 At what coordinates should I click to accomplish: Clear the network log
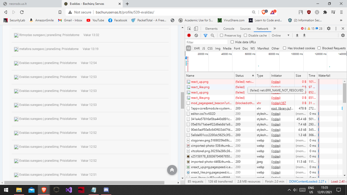196,35
